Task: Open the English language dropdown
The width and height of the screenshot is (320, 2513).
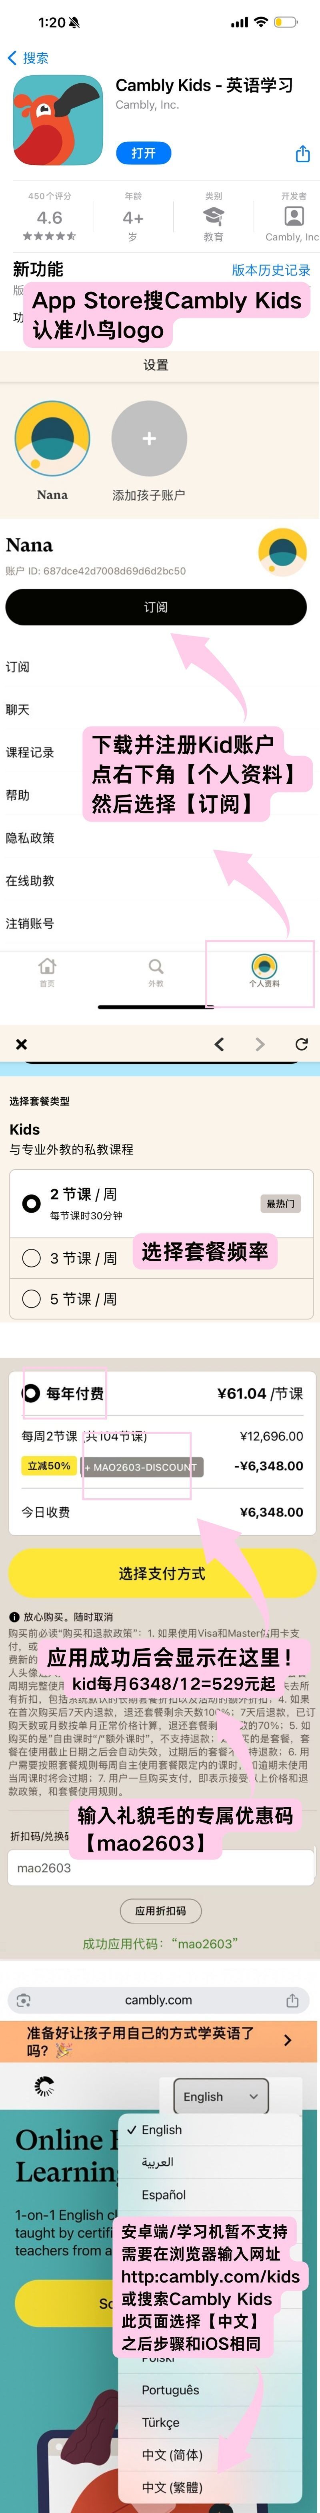Action: (x=221, y=2095)
